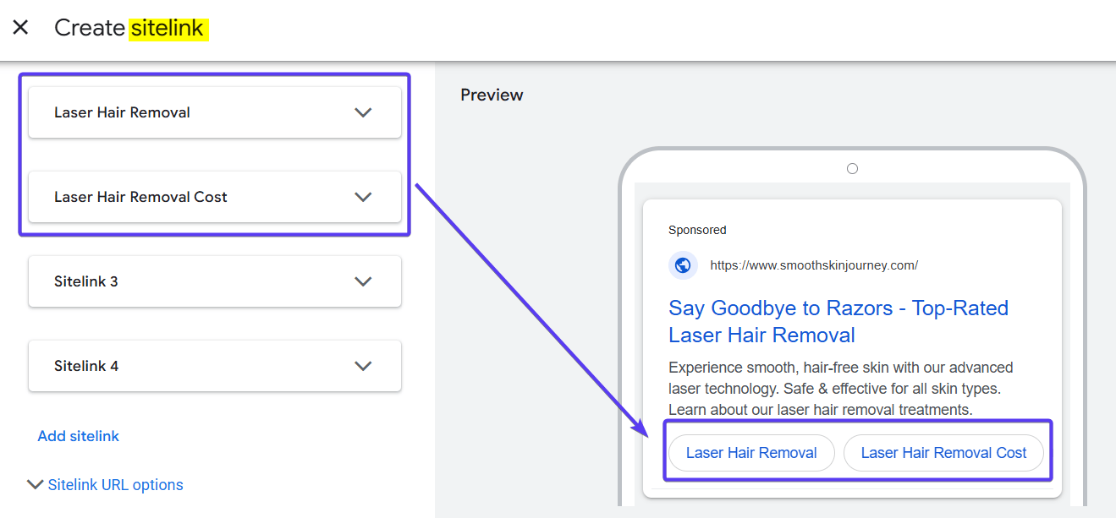Screen dimensions: 1116x518
Task: Click Laser Hair Removal Cost preview button
Action: pos(943,453)
